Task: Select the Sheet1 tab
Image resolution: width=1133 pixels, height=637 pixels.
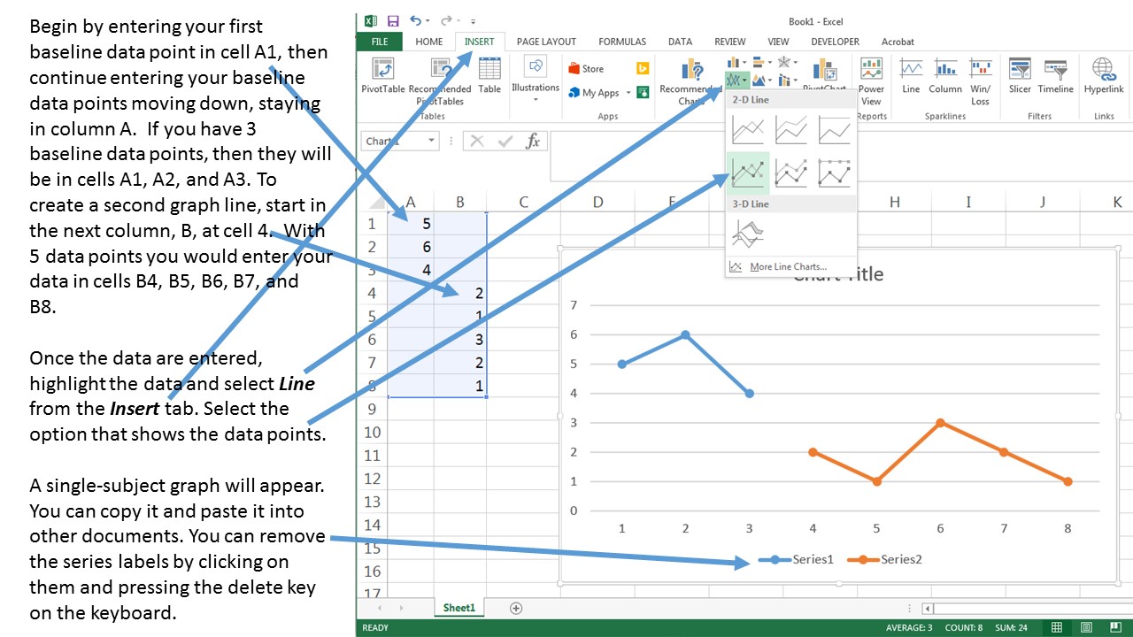Action: point(459,608)
